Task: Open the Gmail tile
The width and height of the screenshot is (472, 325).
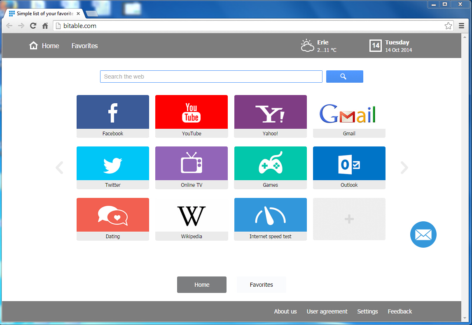Action: click(x=349, y=116)
